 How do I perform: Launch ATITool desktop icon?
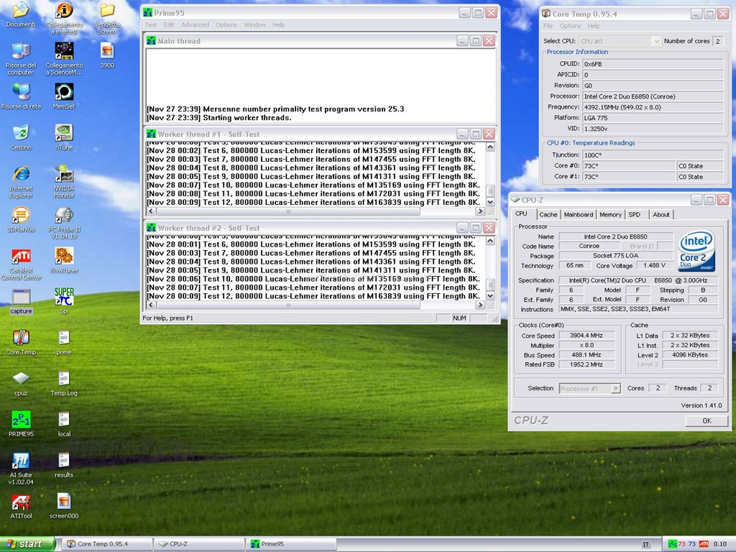(21, 502)
